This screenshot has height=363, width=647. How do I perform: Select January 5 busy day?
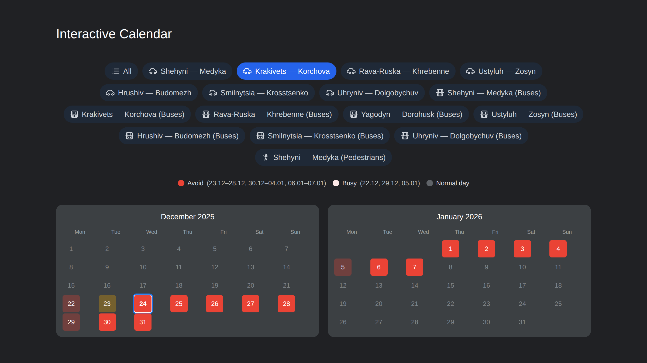[x=343, y=267]
